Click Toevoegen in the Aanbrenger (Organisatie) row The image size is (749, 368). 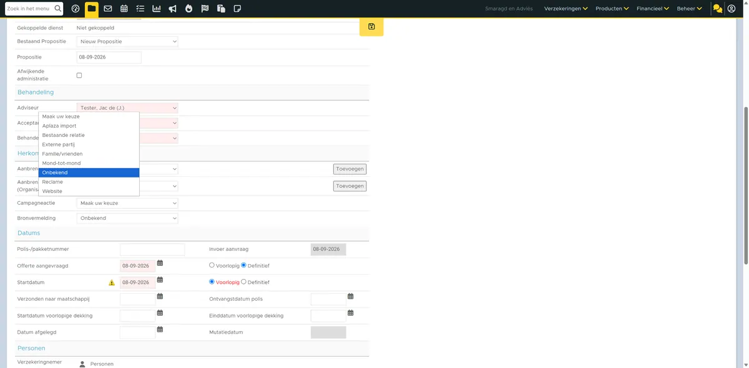tap(350, 186)
